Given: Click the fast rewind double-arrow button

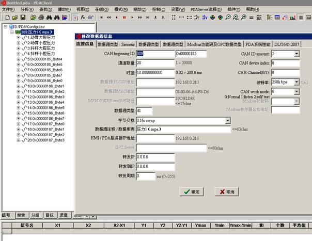Looking at the screenshot, I should [x=109, y=18].
